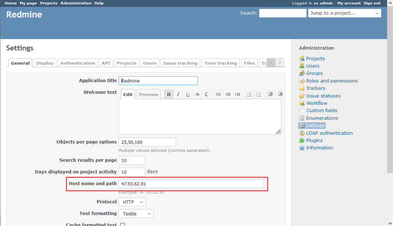Viewport: 393px width, 226px height.
Task: Click the block quote indent toolbar icon
Action: coord(270,94)
